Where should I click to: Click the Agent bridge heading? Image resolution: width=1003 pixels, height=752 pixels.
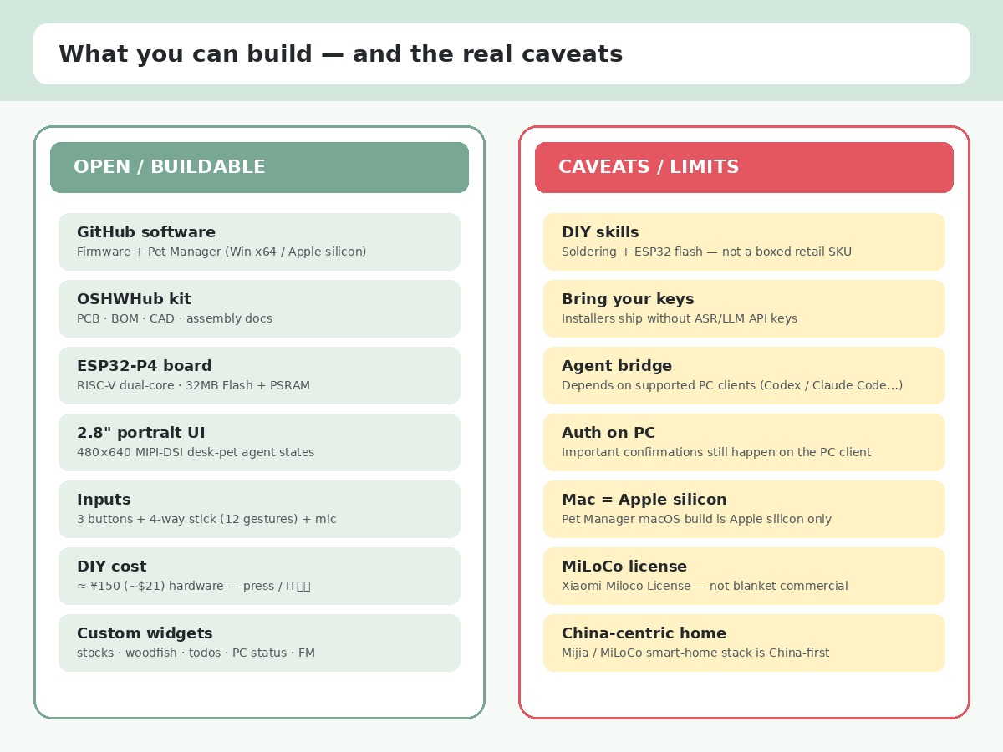(x=617, y=366)
